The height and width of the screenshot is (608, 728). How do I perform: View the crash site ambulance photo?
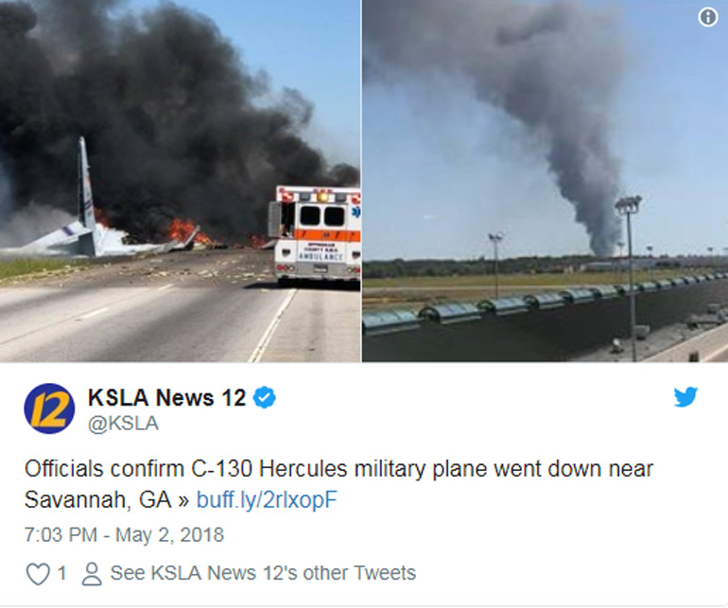[x=181, y=181]
